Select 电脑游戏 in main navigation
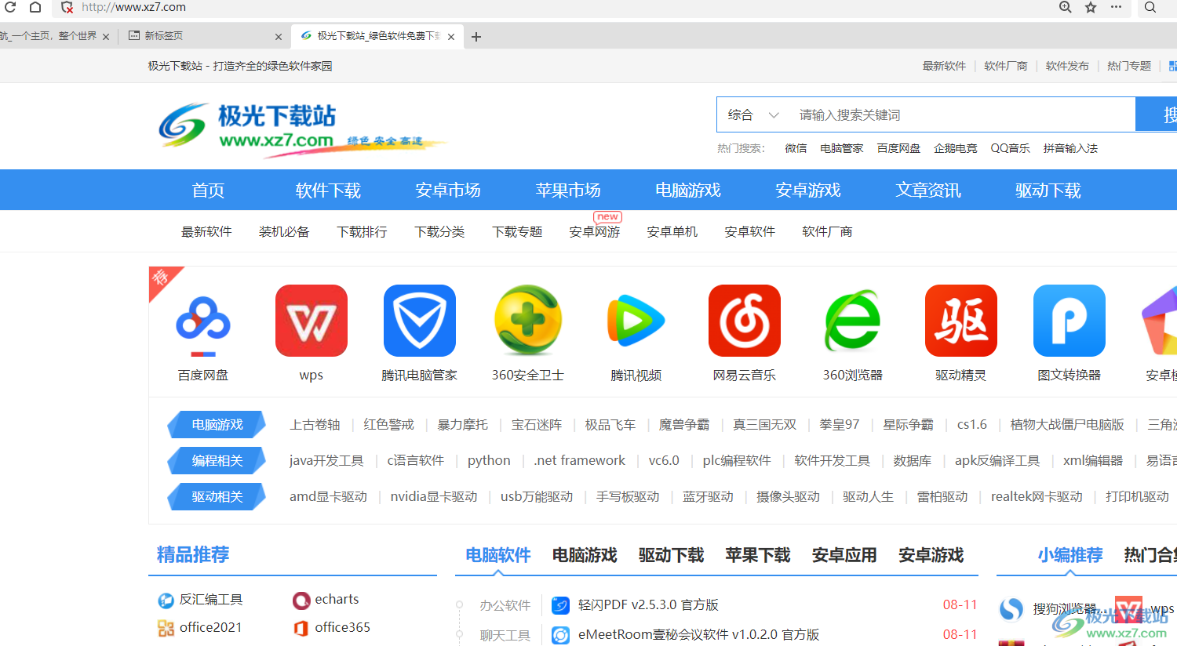This screenshot has height=646, width=1177. (688, 191)
